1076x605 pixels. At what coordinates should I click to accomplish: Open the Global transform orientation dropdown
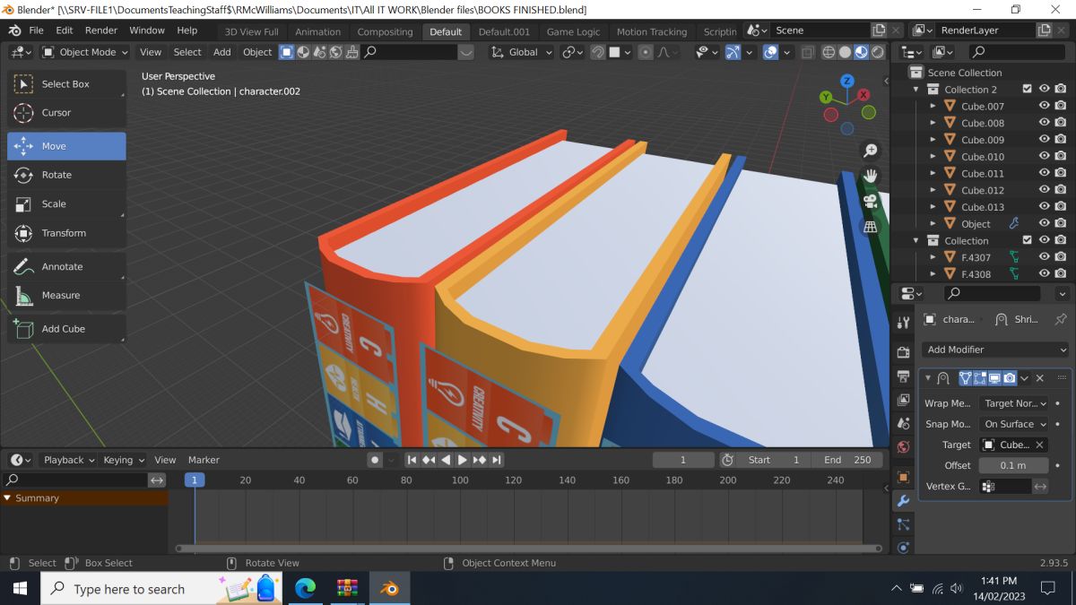pyautogui.click(x=523, y=52)
